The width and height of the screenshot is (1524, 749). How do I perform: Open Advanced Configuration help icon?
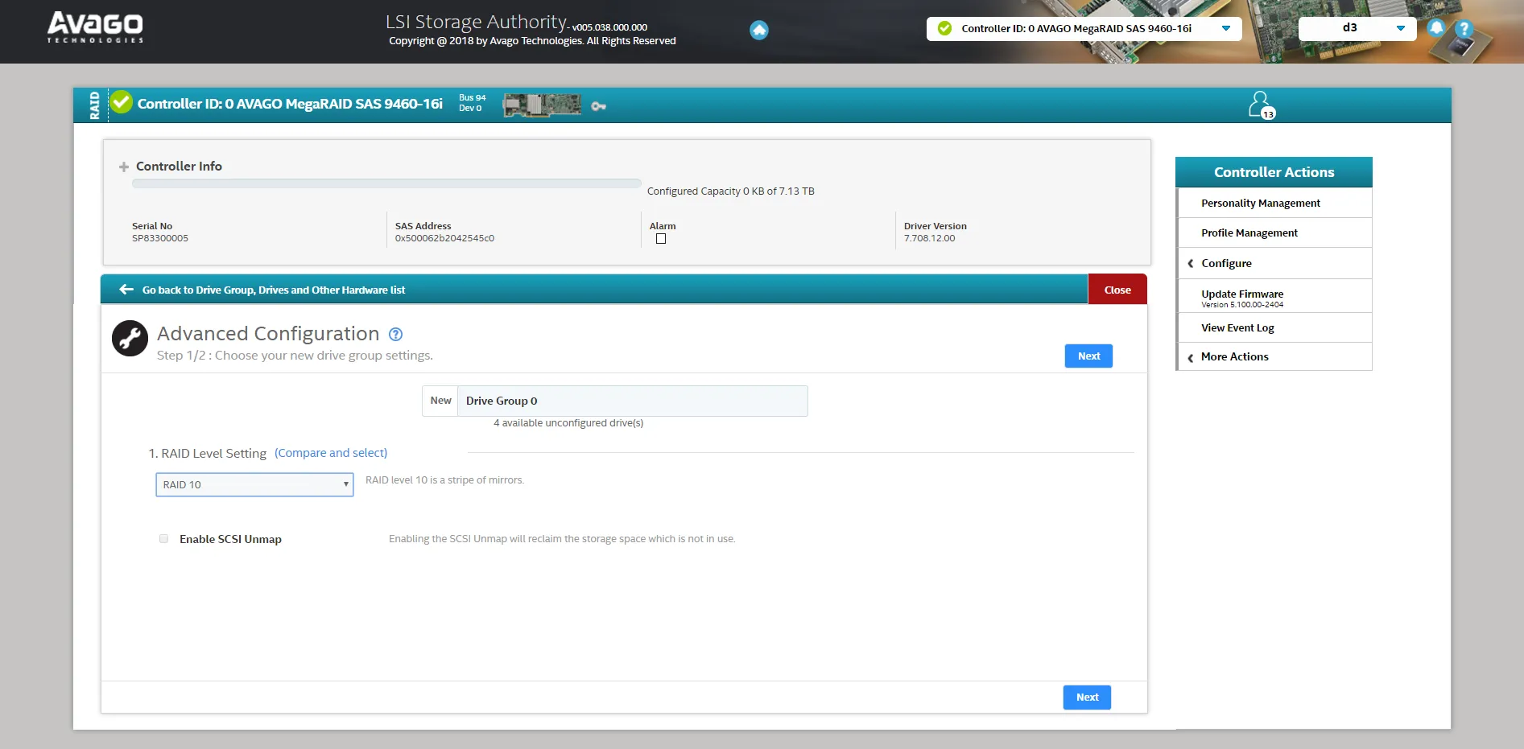coord(395,335)
